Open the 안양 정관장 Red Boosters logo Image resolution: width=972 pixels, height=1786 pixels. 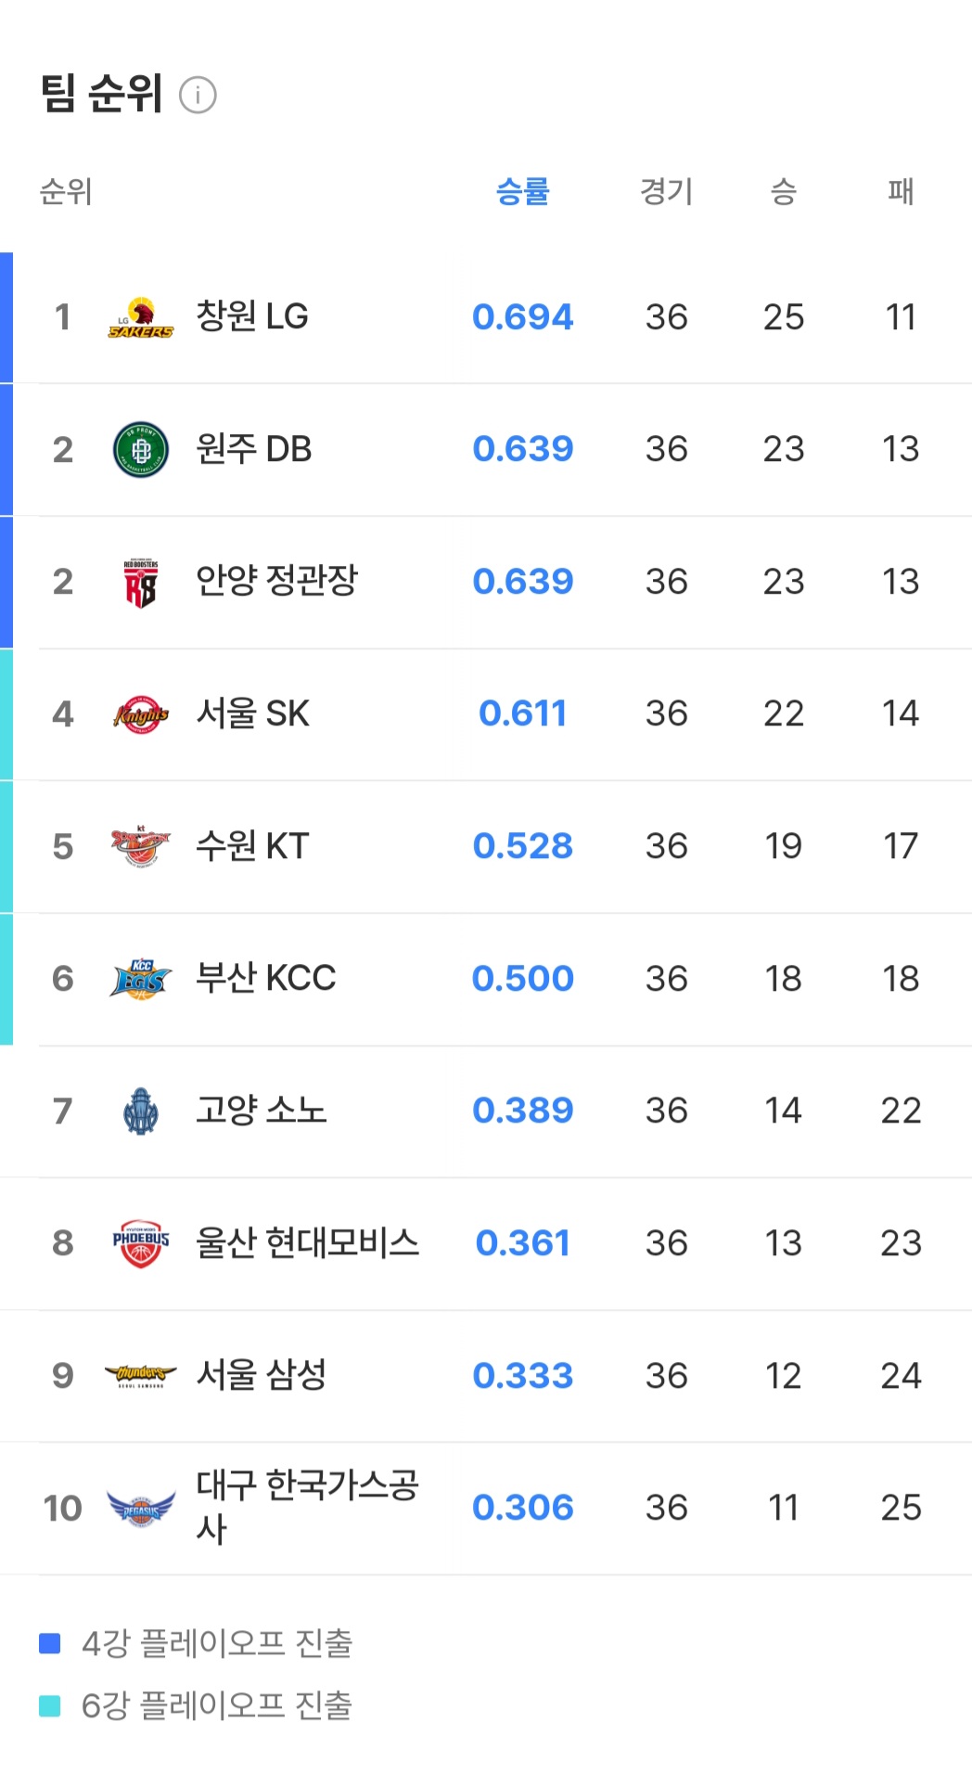pyautogui.click(x=140, y=583)
